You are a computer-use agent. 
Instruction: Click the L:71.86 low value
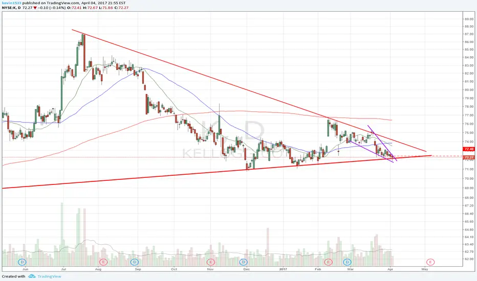pos(106,8)
